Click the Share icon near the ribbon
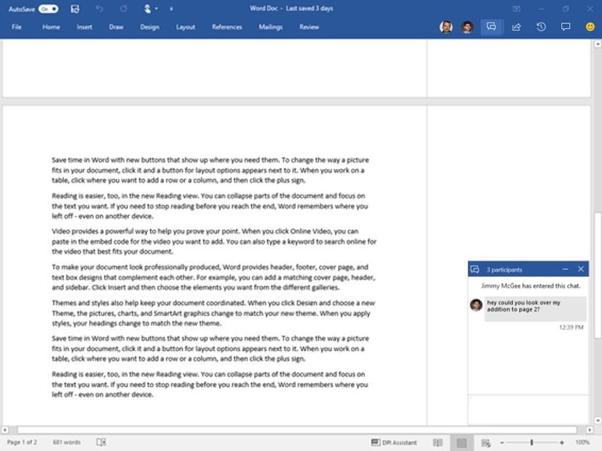The image size is (602, 451). 518,26
